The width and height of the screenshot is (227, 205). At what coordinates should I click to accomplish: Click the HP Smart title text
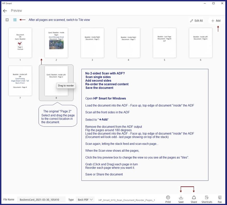point(7,3)
